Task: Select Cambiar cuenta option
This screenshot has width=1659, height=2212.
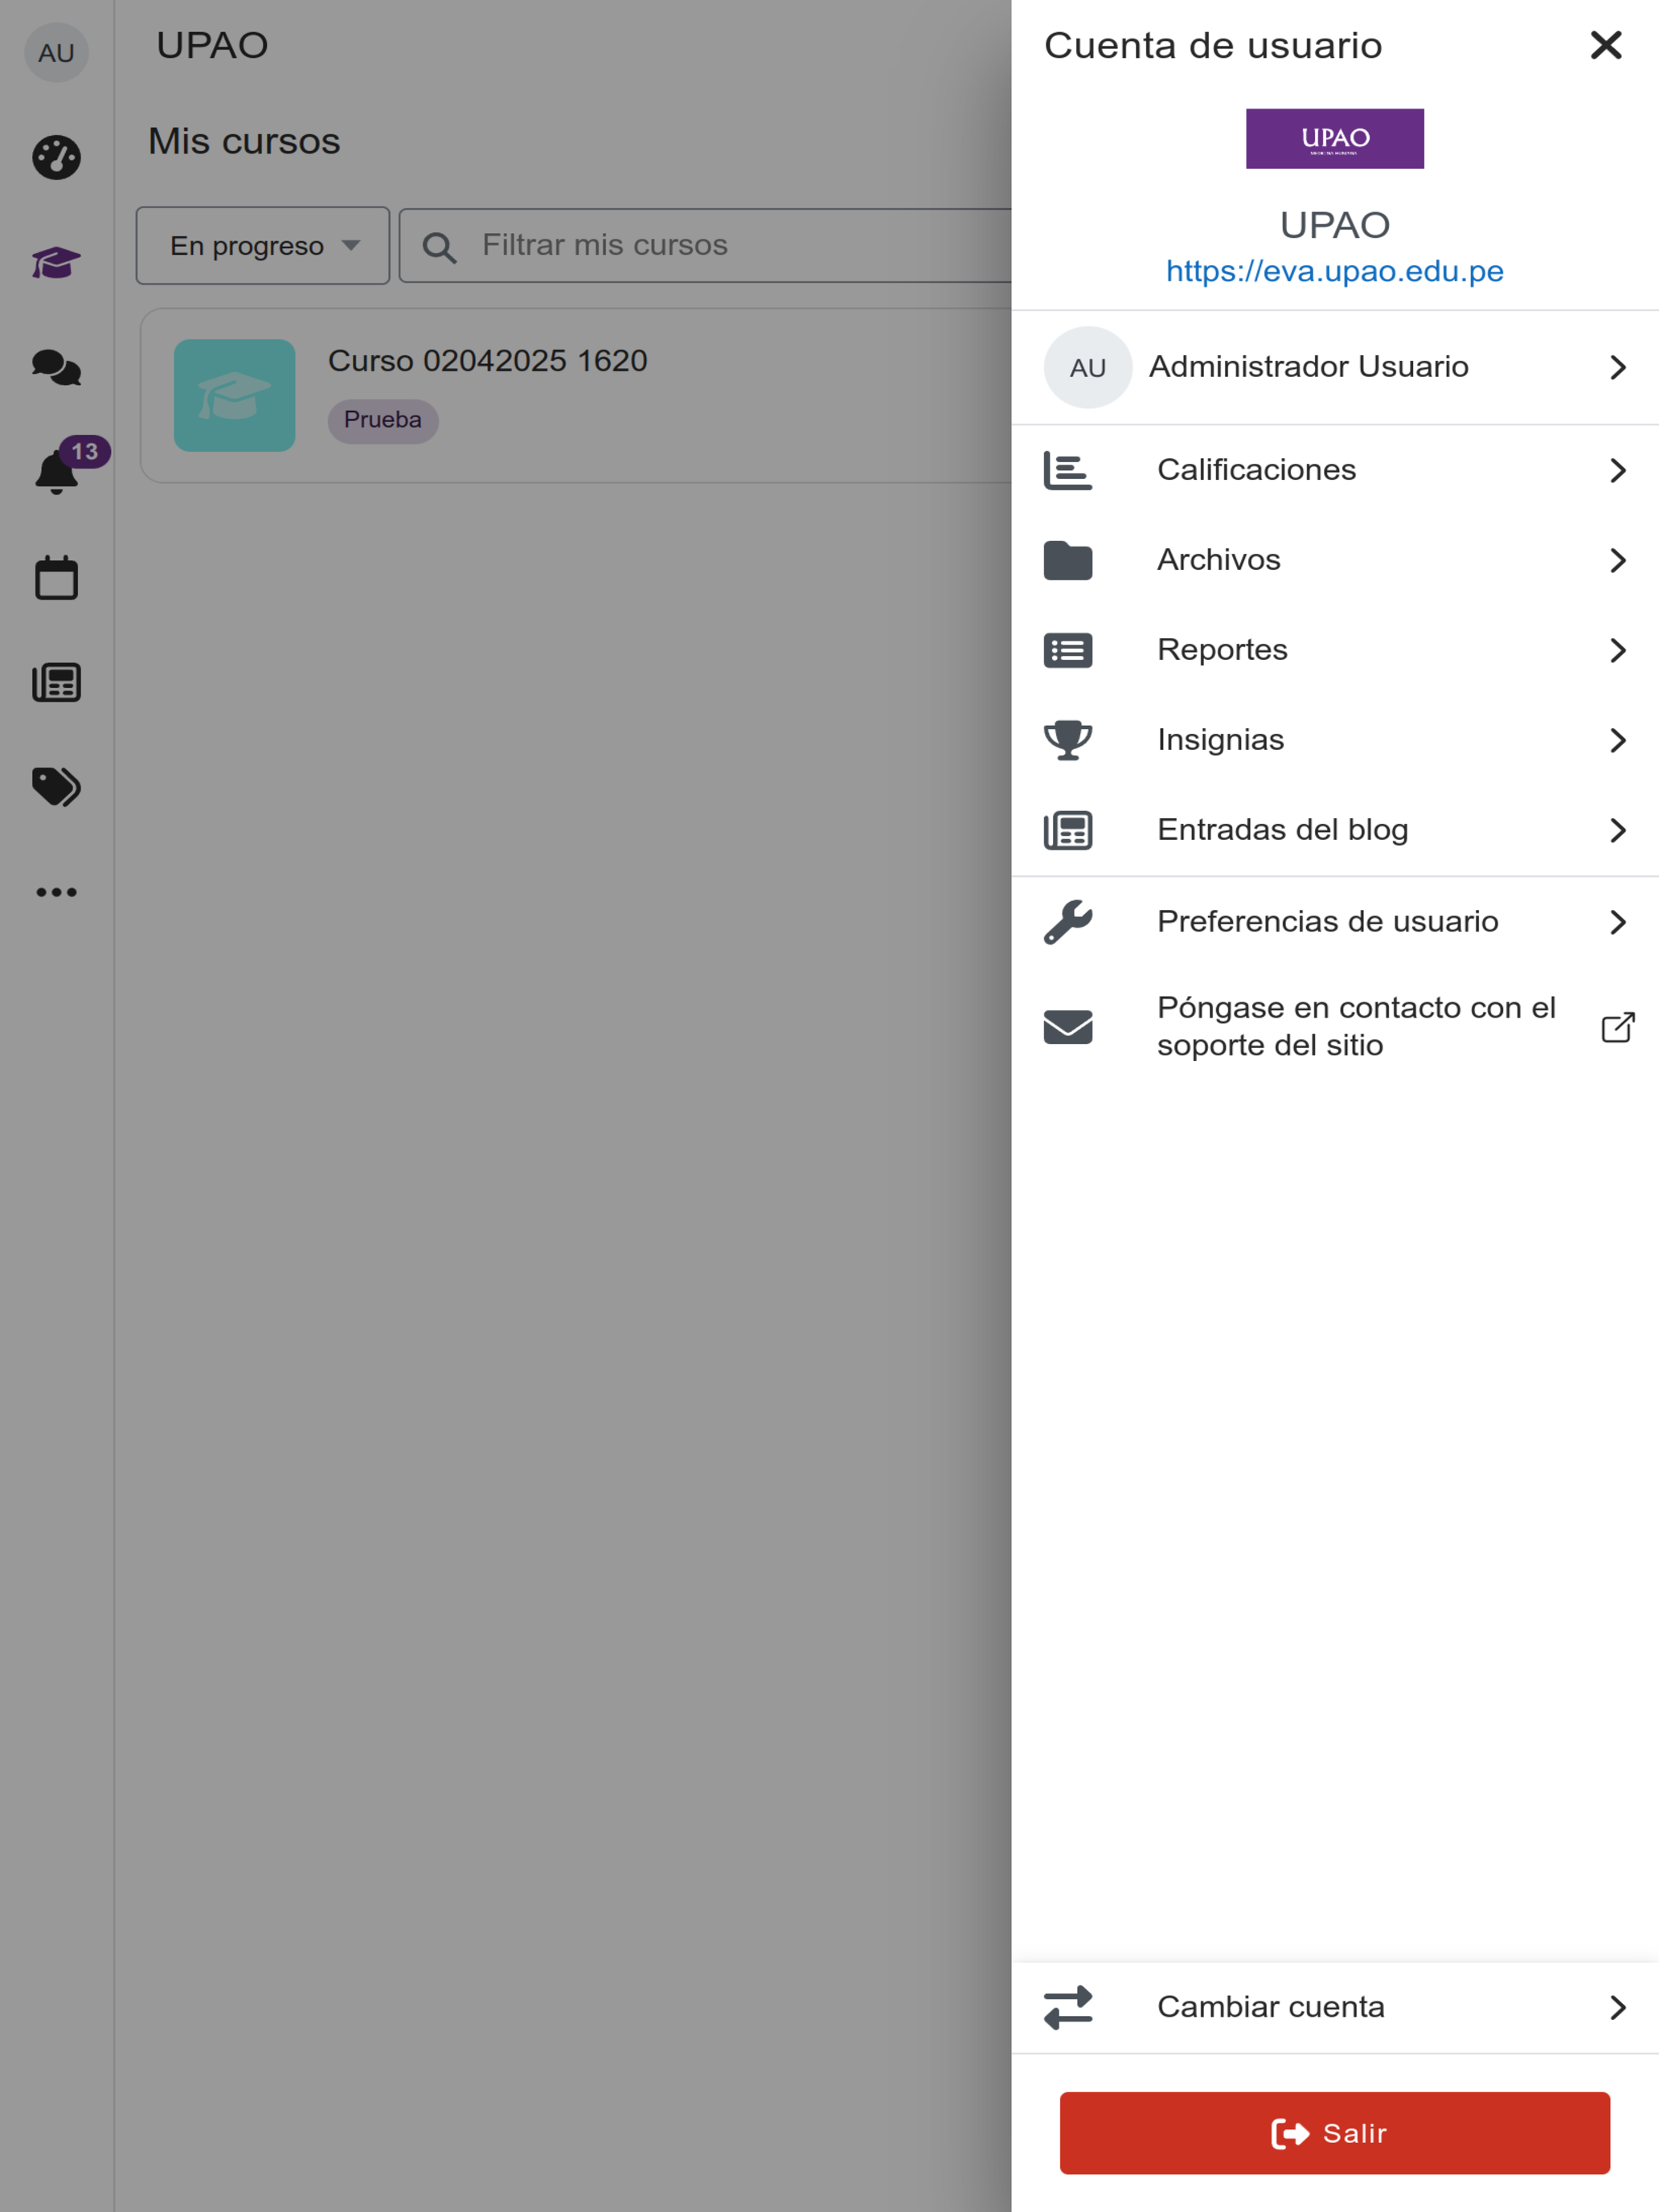Action: (x=1335, y=2007)
